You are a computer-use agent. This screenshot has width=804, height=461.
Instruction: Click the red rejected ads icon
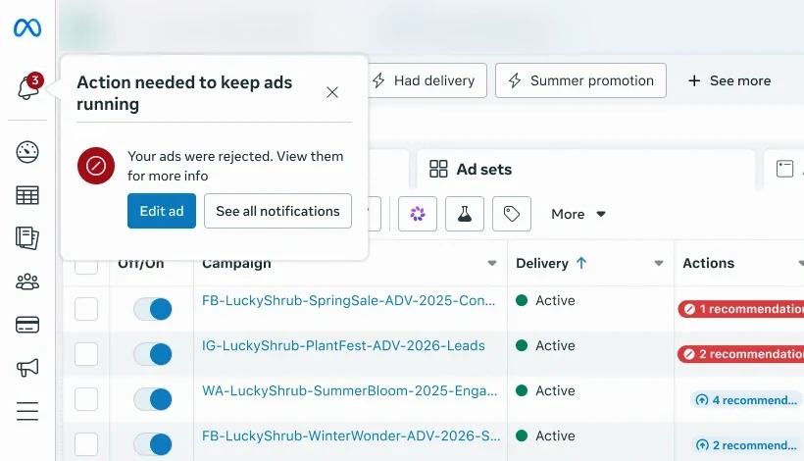96,166
